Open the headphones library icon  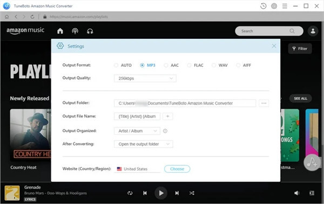click(x=90, y=31)
